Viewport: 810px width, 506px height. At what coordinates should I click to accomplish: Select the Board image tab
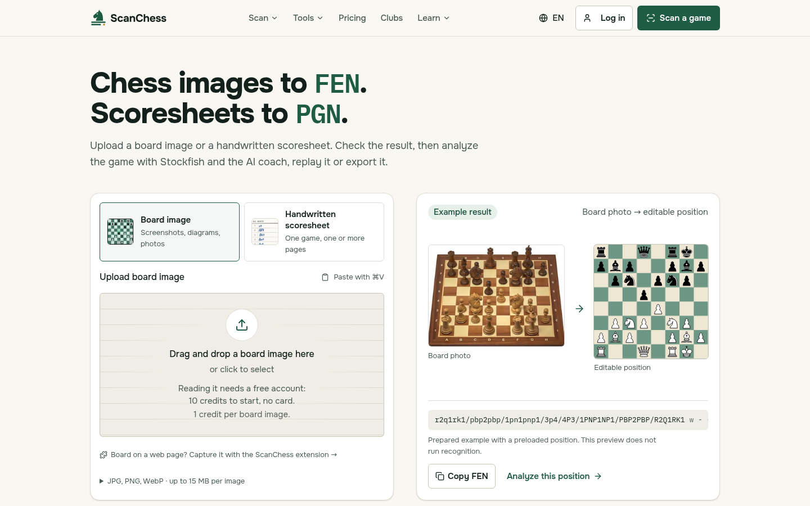point(169,232)
